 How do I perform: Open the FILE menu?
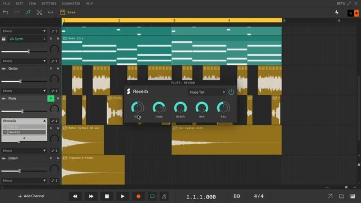pyautogui.click(x=6, y=3)
